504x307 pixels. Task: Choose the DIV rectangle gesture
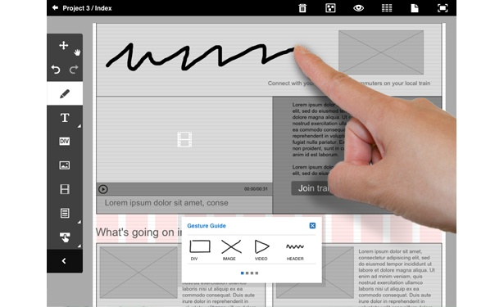pyautogui.click(x=200, y=250)
